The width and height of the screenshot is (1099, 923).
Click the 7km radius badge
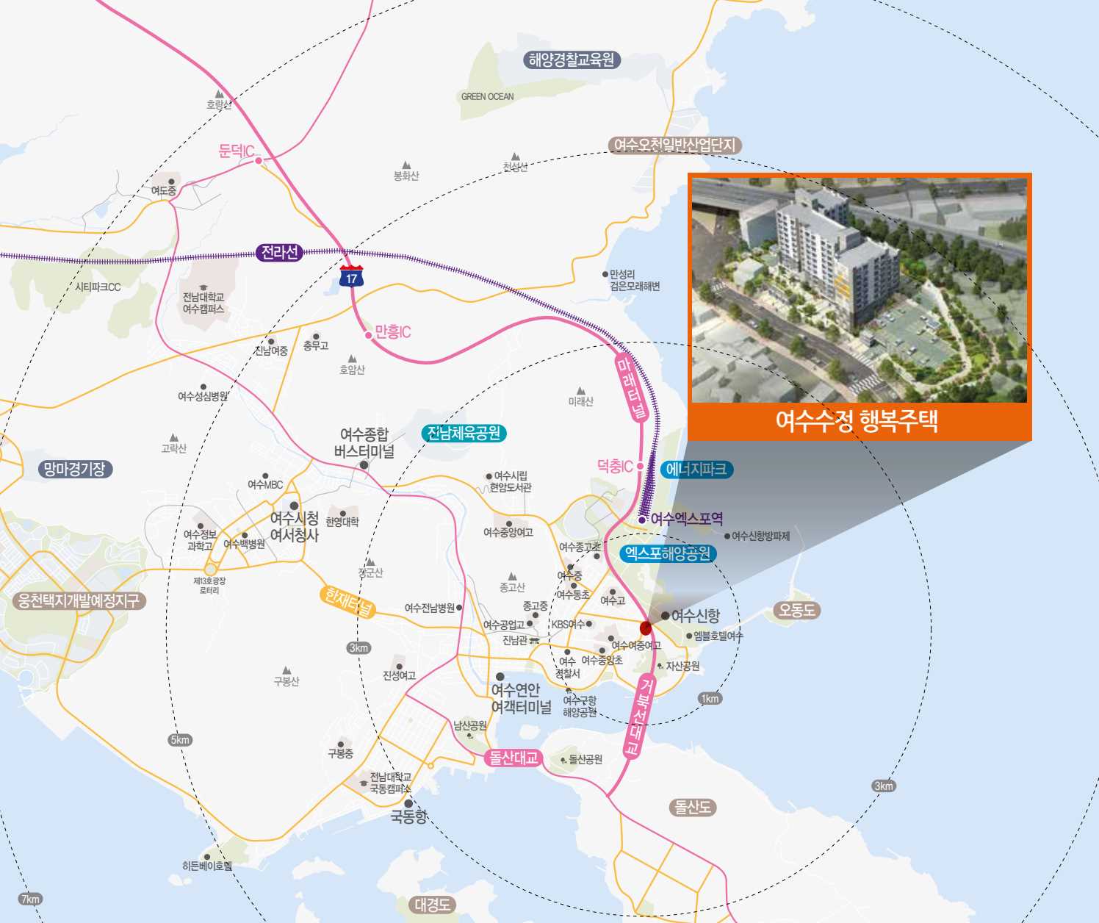coord(31,899)
